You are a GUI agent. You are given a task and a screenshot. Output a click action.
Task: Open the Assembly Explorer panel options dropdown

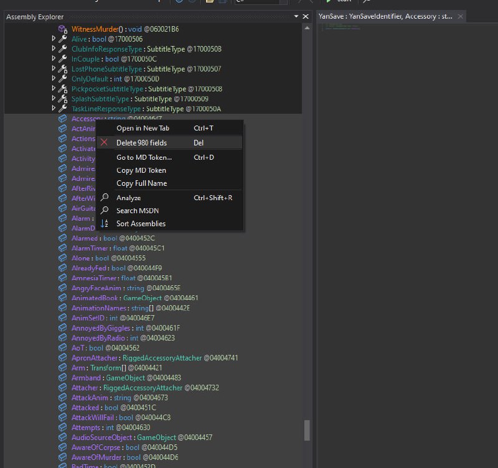pyautogui.click(x=296, y=17)
